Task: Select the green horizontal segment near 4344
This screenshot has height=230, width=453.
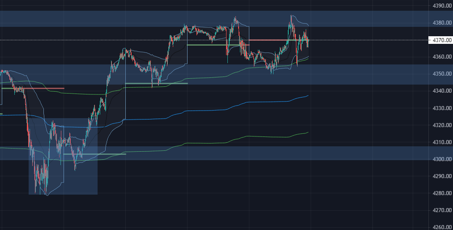Action: click(x=156, y=84)
